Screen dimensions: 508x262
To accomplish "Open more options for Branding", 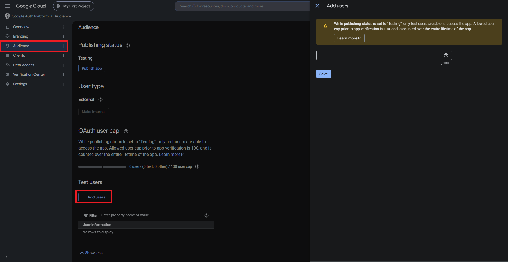I will (64, 36).
